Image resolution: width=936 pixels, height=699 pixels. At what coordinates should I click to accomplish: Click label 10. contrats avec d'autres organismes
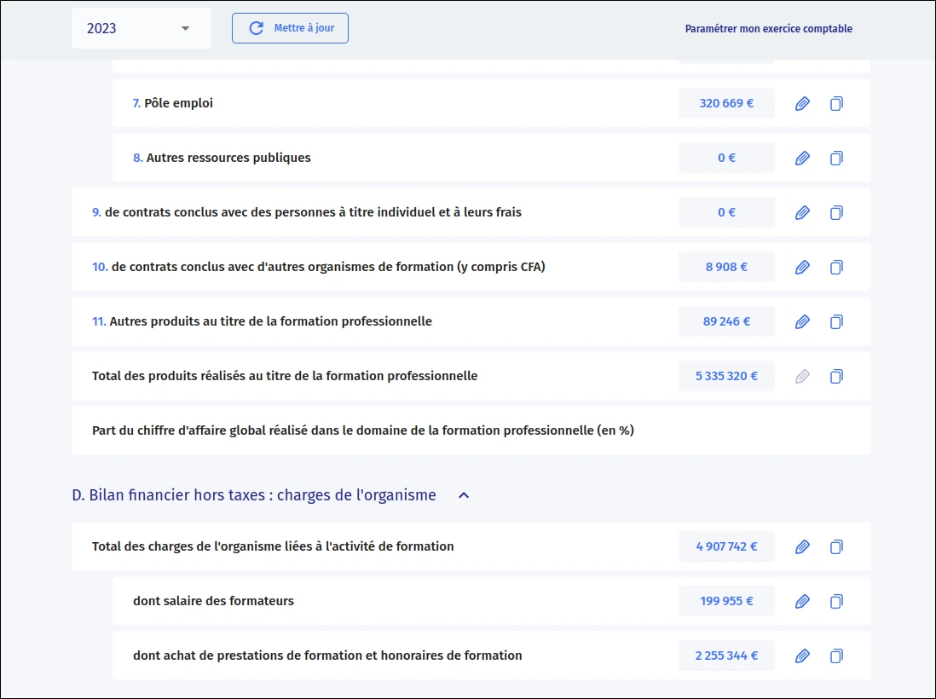(x=319, y=267)
